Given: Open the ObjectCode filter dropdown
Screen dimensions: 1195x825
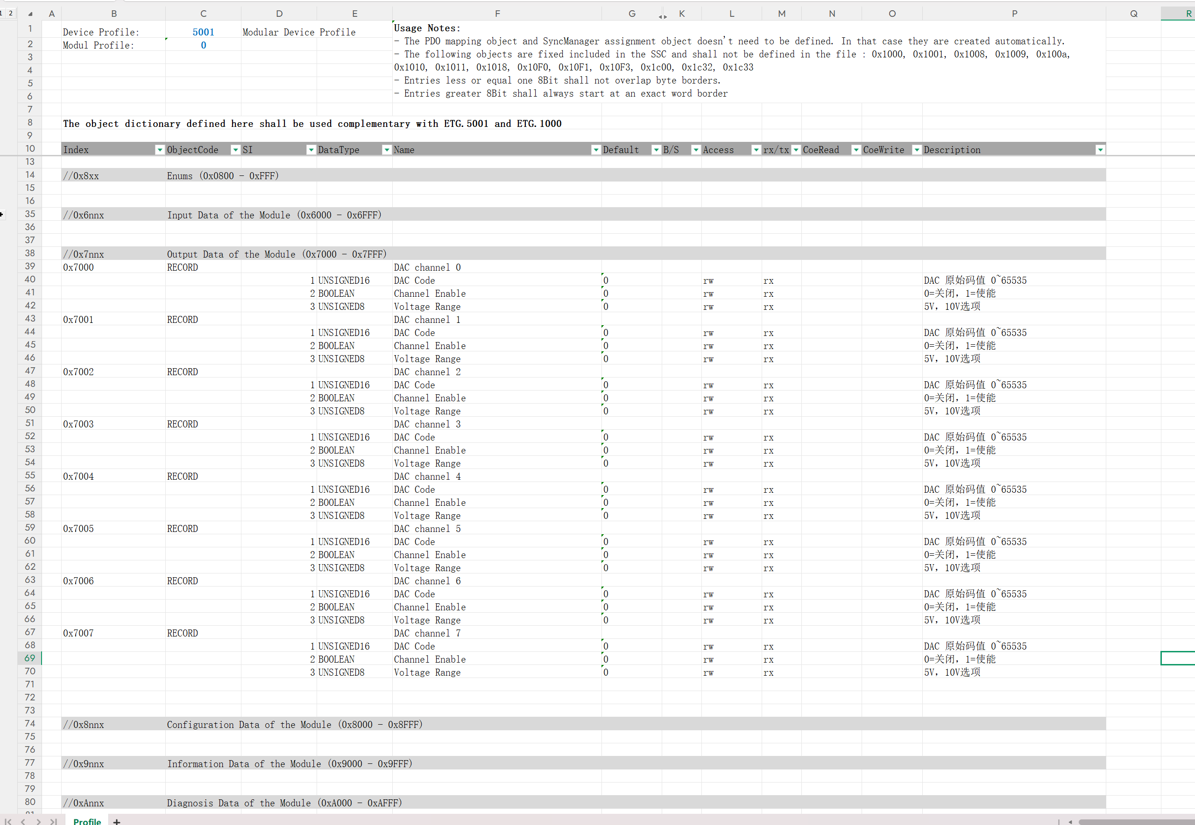Looking at the screenshot, I should [x=235, y=150].
